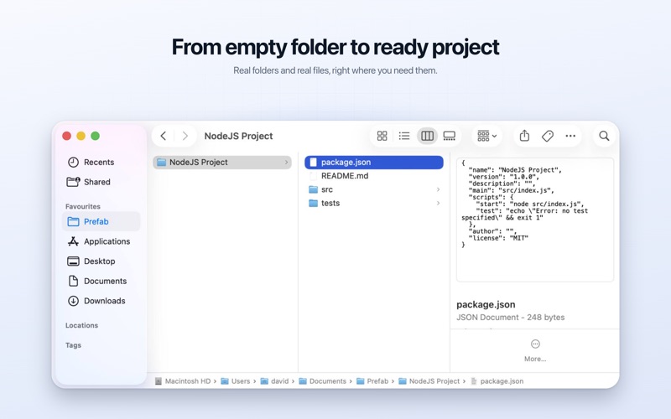671x419 pixels.
Task: Click NodeJS Project in the path bar
Action: click(429, 381)
